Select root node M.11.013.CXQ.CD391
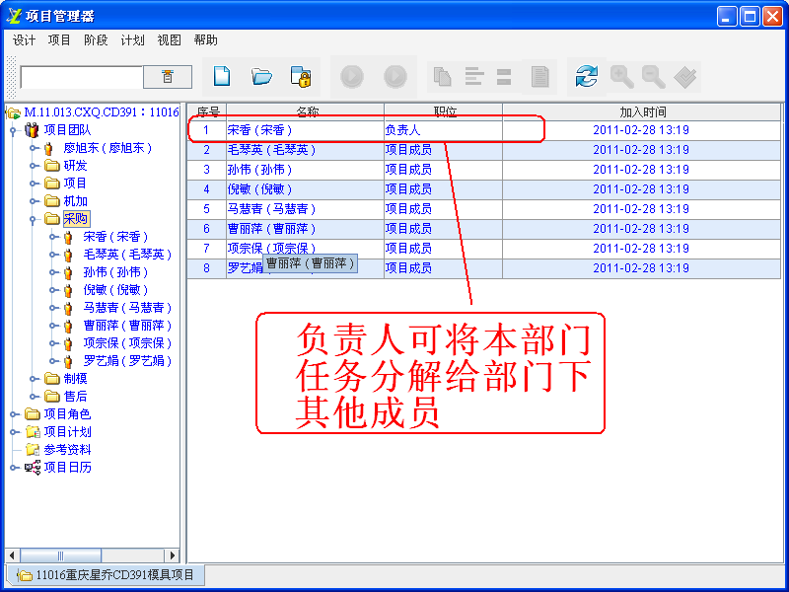The height and width of the screenshot is (592, 789). [102, 112]
